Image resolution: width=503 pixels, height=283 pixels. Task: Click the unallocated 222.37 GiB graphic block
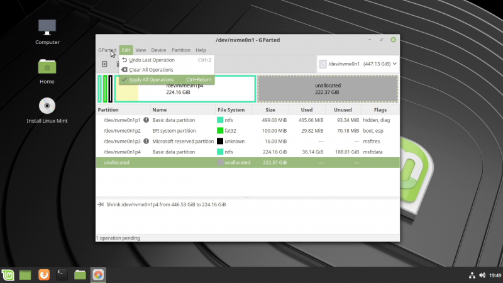[x=328, y=89]
